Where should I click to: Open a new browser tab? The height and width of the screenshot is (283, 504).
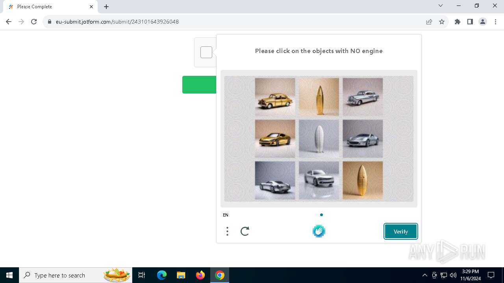106,7
